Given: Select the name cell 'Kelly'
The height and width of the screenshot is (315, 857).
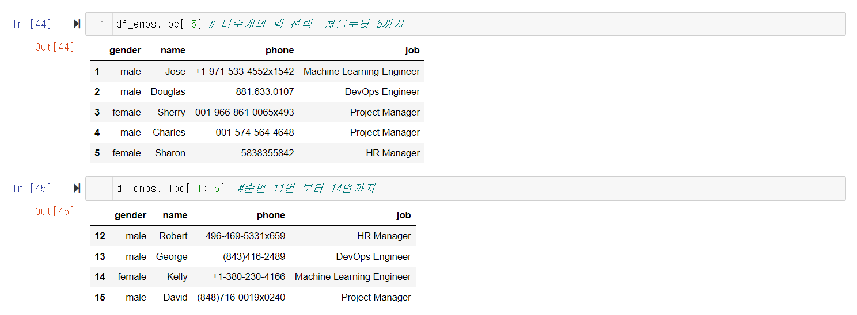Looking at the screenshot, I should coord(177,276).
